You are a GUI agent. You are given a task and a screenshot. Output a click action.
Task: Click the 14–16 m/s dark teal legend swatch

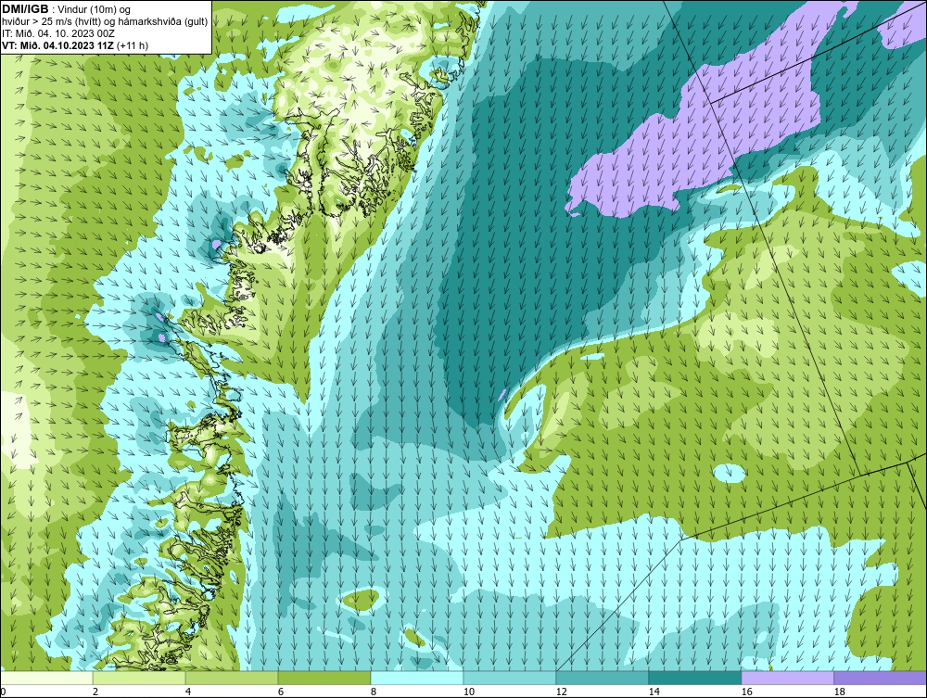click(694, 678)
